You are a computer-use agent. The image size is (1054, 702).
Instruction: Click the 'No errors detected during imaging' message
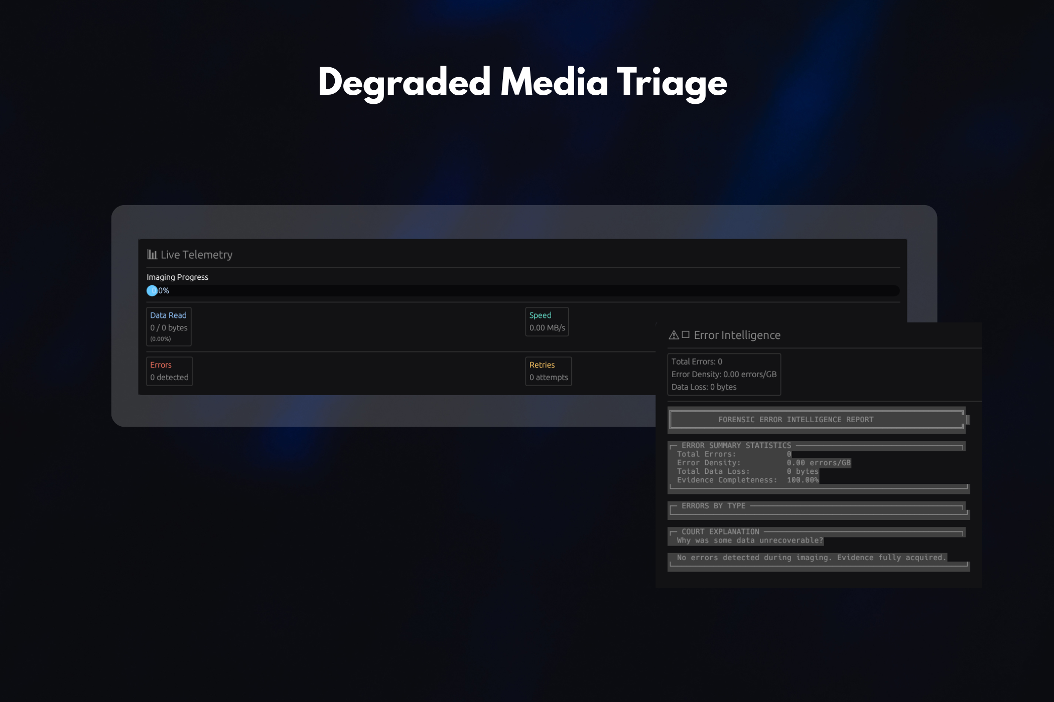point(811,558)
